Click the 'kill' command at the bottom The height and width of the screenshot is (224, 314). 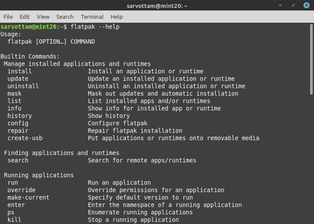click(14, 220)
